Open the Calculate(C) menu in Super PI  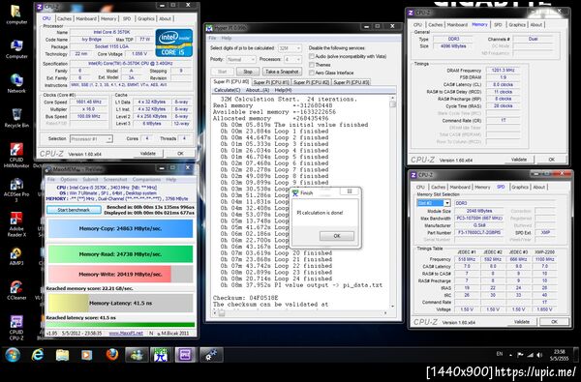228,90
